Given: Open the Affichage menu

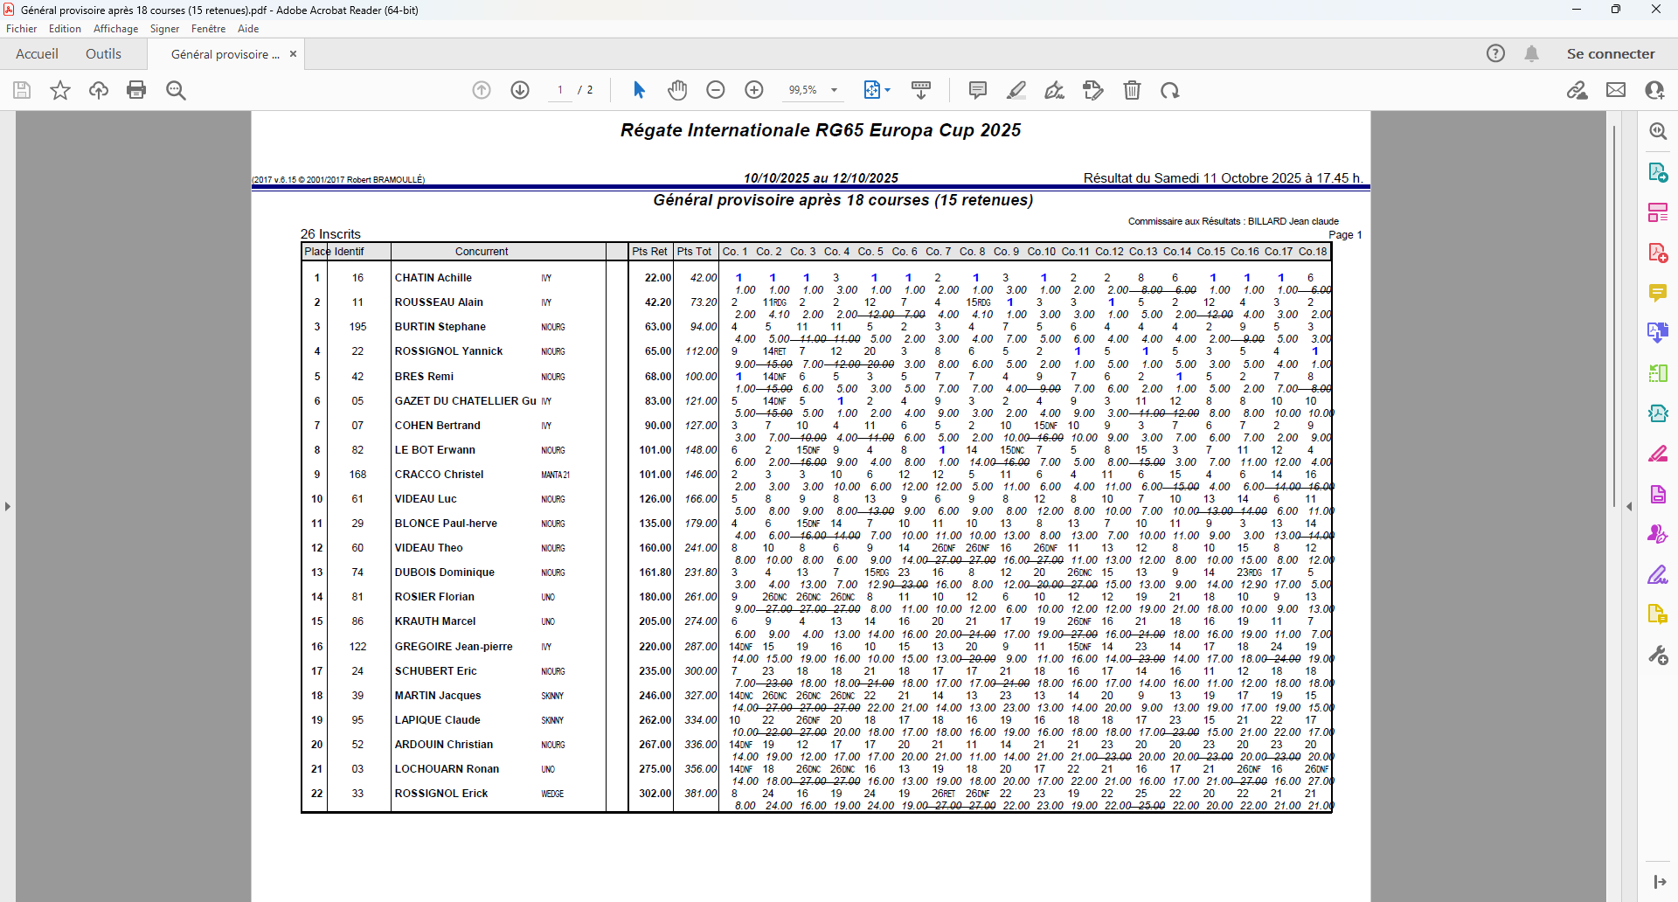Looking at the screenshot, I should pos(115,29).
